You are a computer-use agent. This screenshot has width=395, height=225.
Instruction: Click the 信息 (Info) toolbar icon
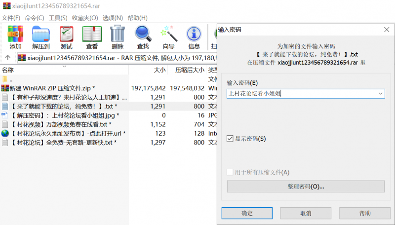[194, 34]
